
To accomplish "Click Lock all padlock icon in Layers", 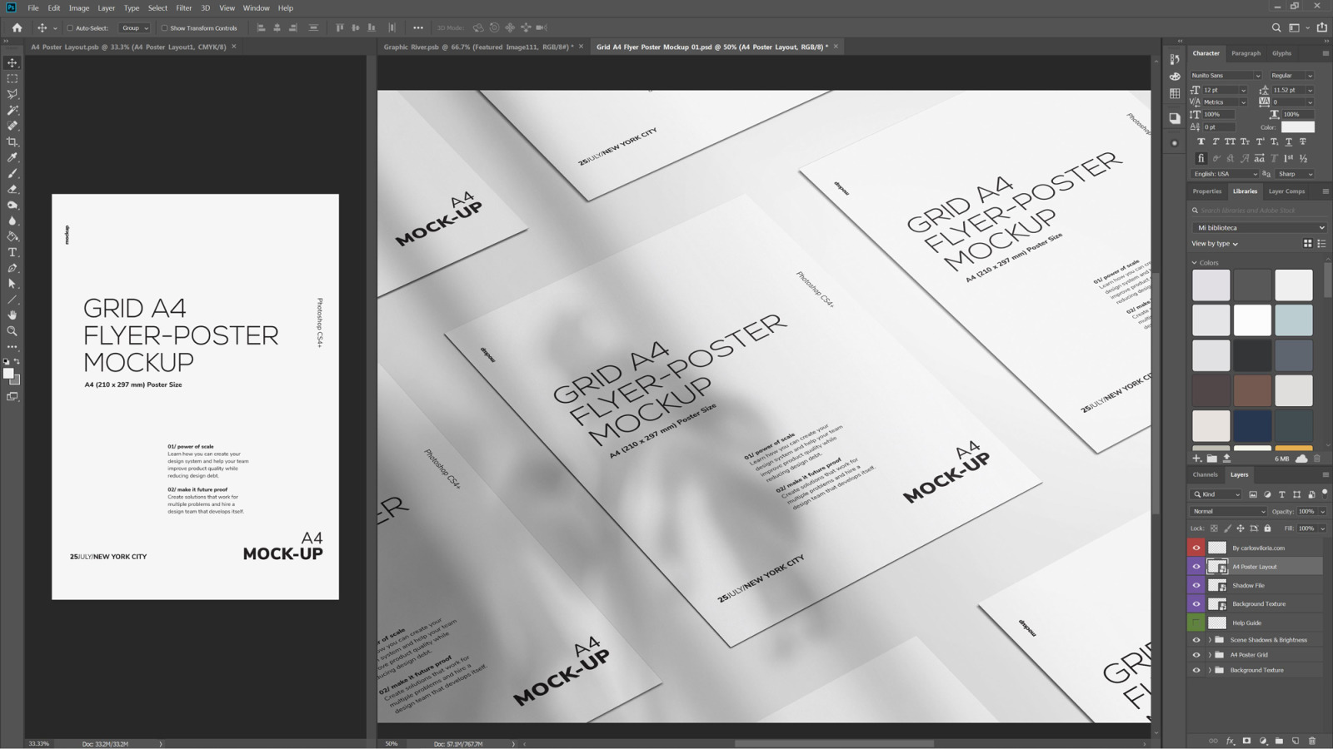I will tap(1268, 528).
